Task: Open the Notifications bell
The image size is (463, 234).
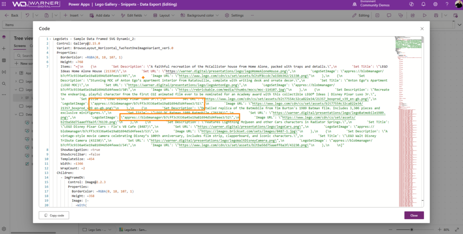Action: click(x=423, y=5)
